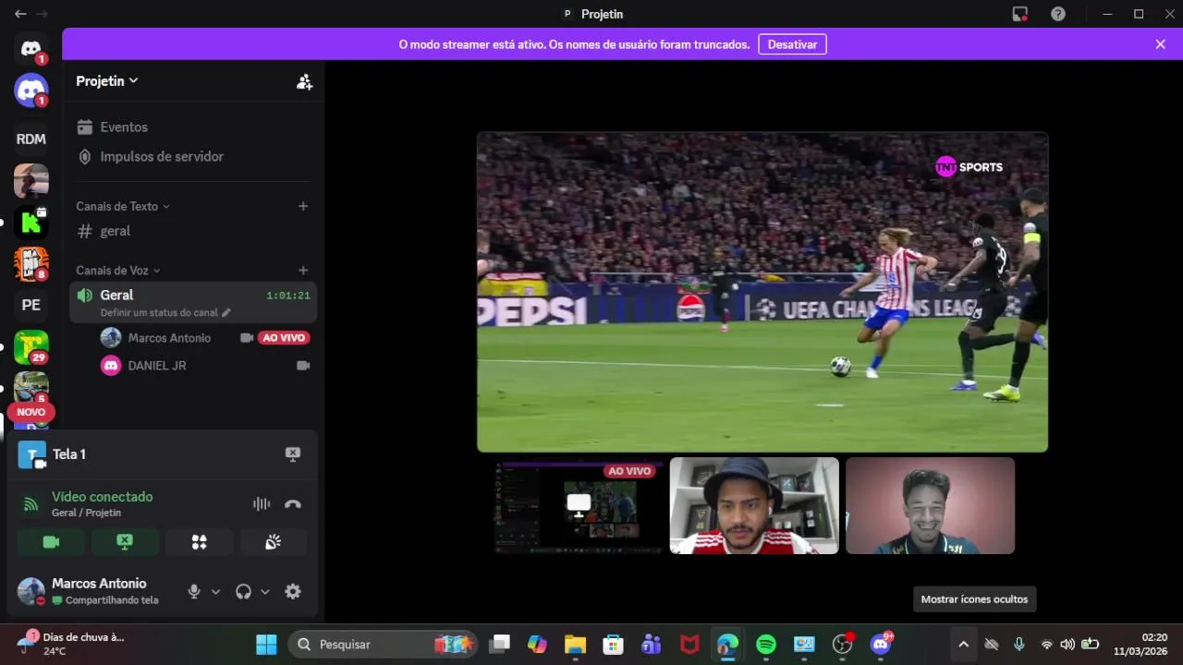
Task: Open the tiger server with badge 8
Action: [30, 264]
